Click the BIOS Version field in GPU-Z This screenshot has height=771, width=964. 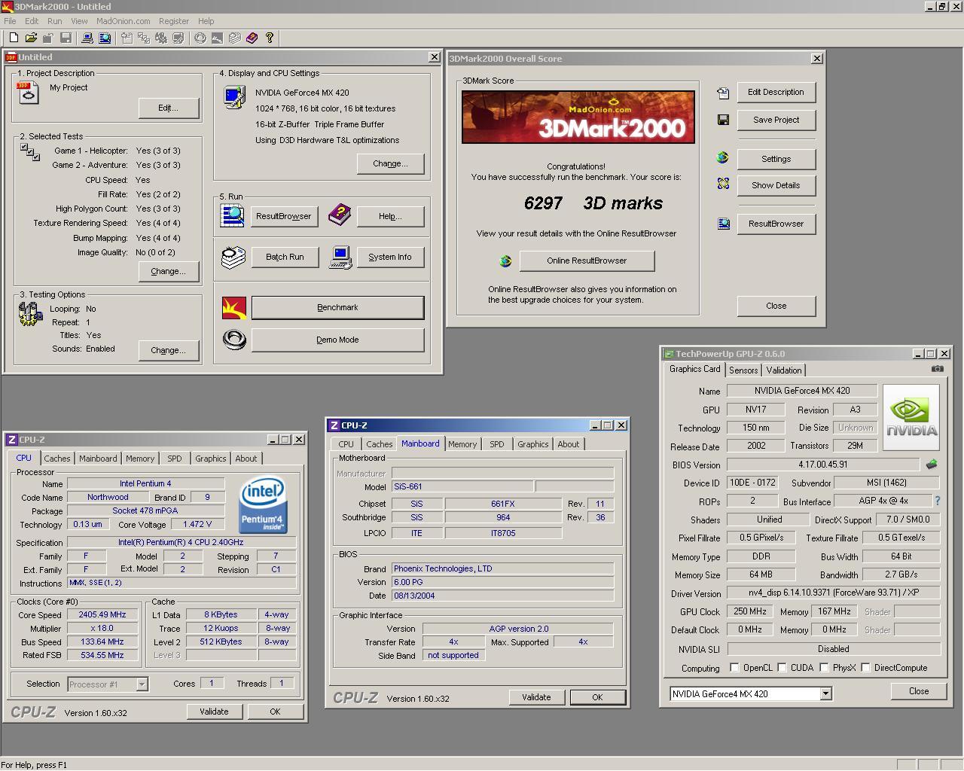coord(823,465)
